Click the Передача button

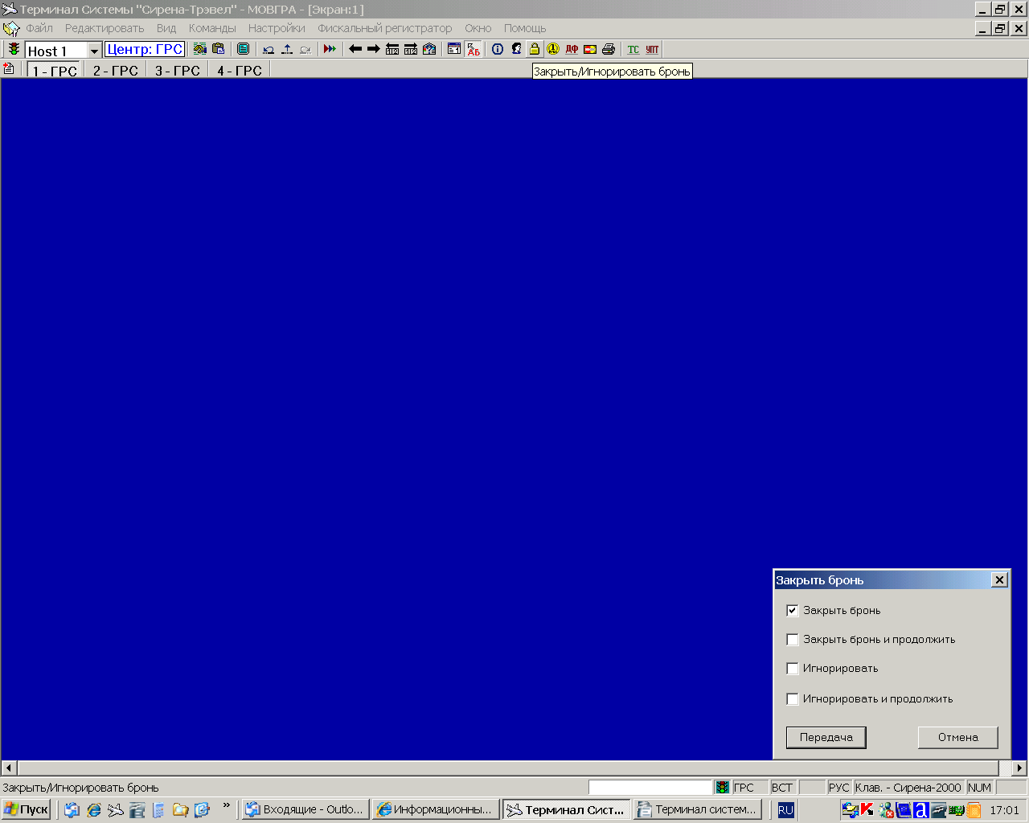pos(826,738)
